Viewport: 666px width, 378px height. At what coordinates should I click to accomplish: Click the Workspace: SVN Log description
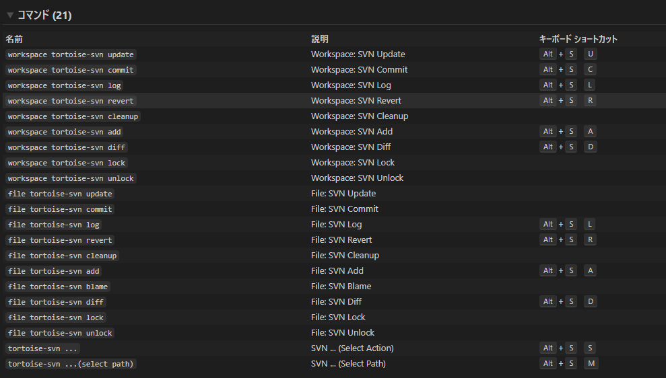tap(350, 85)
